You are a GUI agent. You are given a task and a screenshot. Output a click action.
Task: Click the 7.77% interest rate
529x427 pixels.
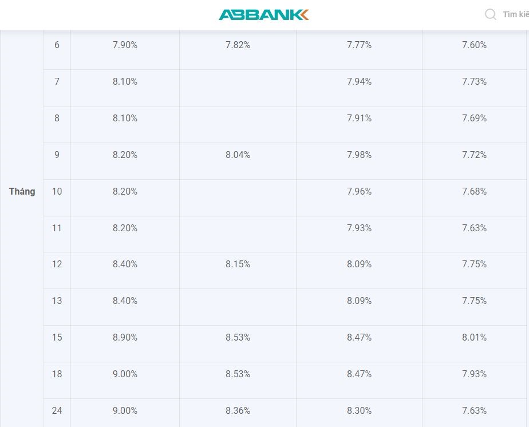[359, 45]
